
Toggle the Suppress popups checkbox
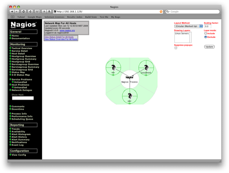[x=176, y=48]
